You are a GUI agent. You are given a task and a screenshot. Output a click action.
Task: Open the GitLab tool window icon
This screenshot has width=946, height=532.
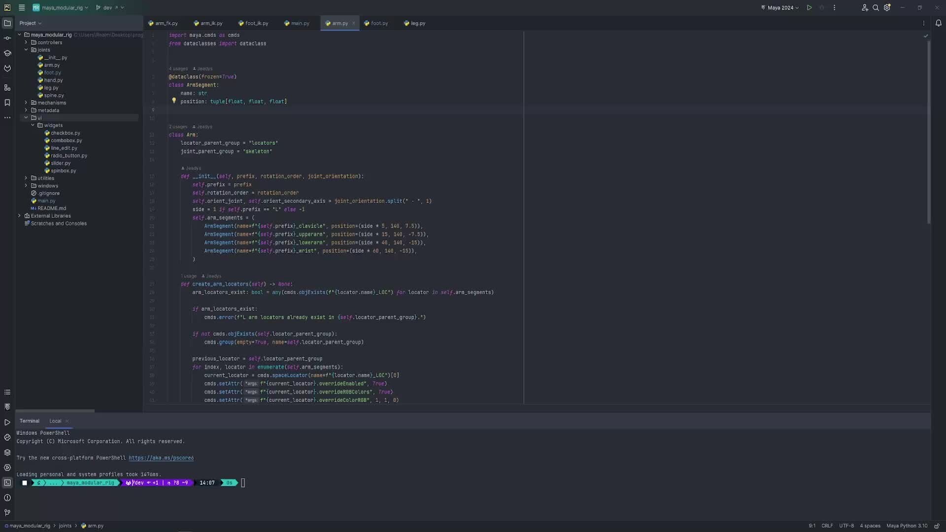tap(7, 68)
